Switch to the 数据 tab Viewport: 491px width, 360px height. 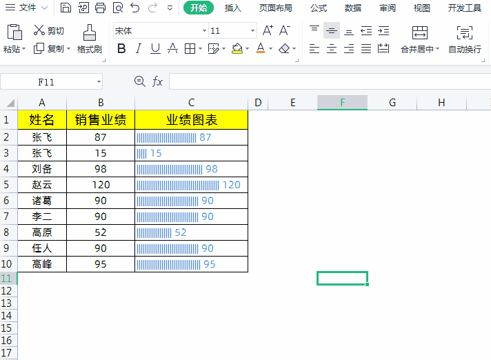pyautogui.click(x=353, y=8)
